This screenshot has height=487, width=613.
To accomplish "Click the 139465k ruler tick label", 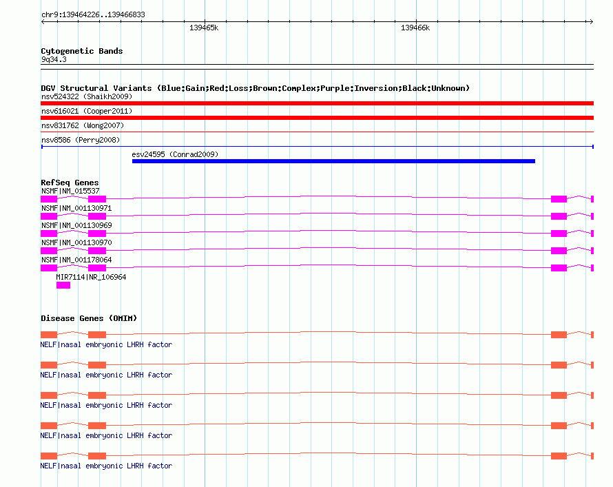I will click(x=204, y=28).
